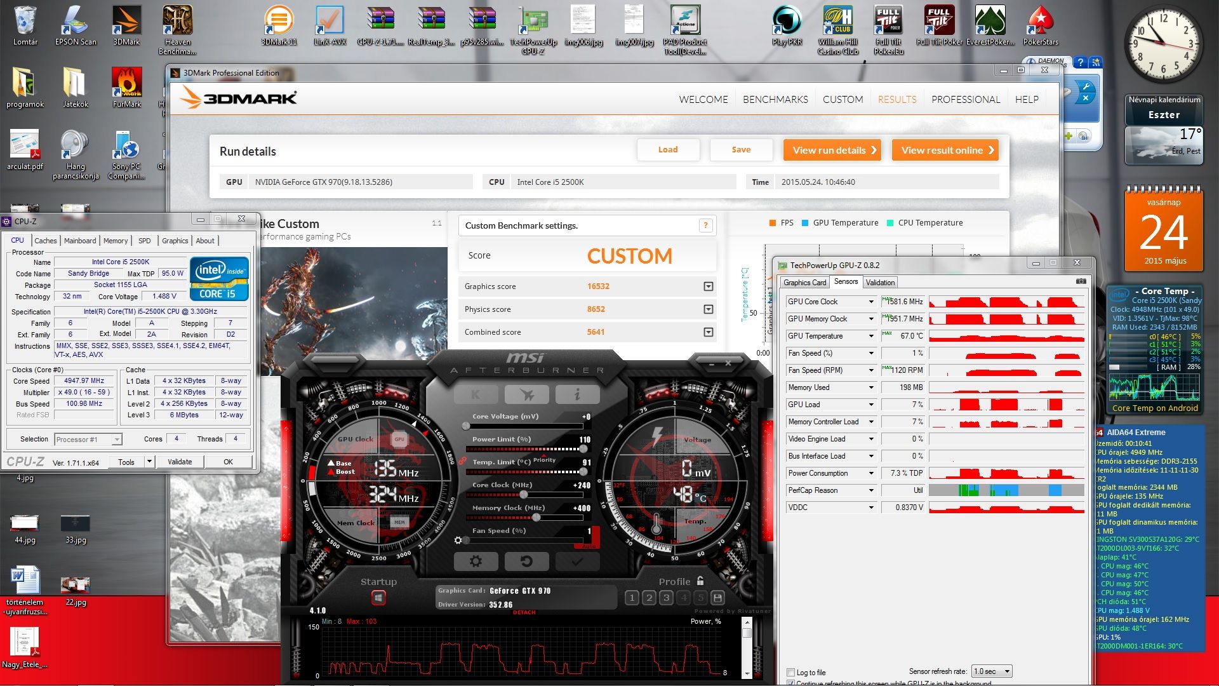Expand Combined score details
1219x686 pixels.
tap(708, 332)
